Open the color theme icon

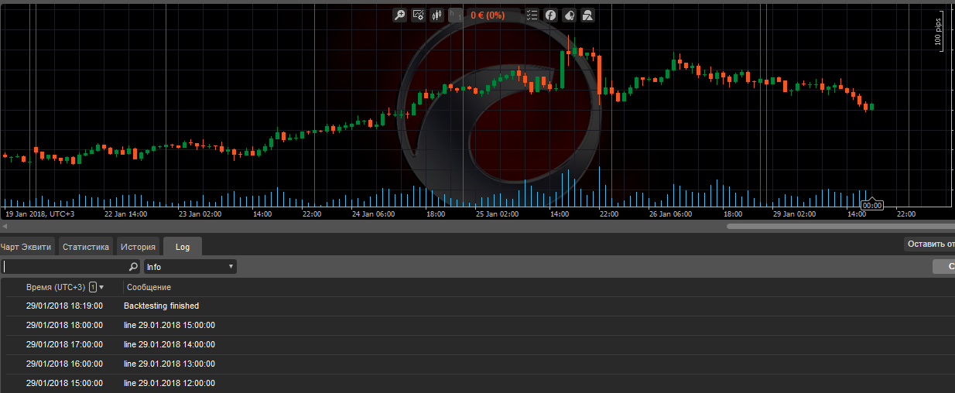point(569,15)
